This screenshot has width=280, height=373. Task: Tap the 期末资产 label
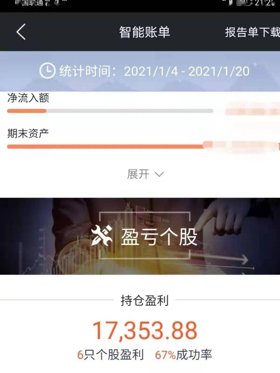click(x=28, y=133)
